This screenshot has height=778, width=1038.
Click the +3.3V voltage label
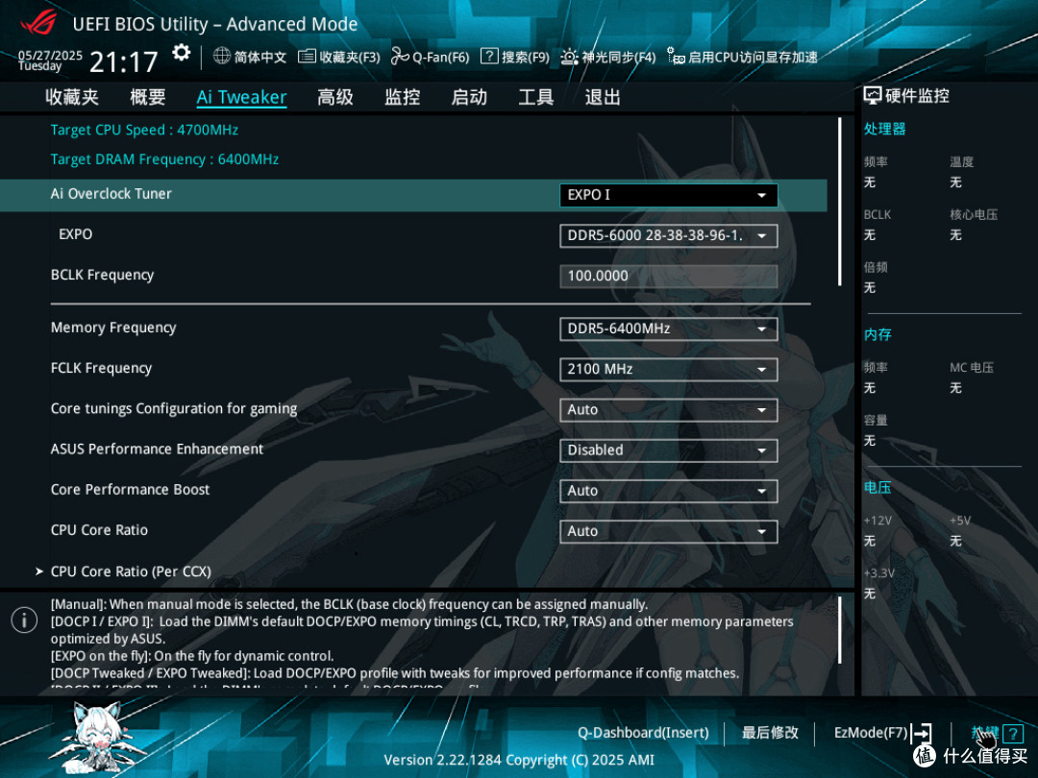[x=879, y=573]
